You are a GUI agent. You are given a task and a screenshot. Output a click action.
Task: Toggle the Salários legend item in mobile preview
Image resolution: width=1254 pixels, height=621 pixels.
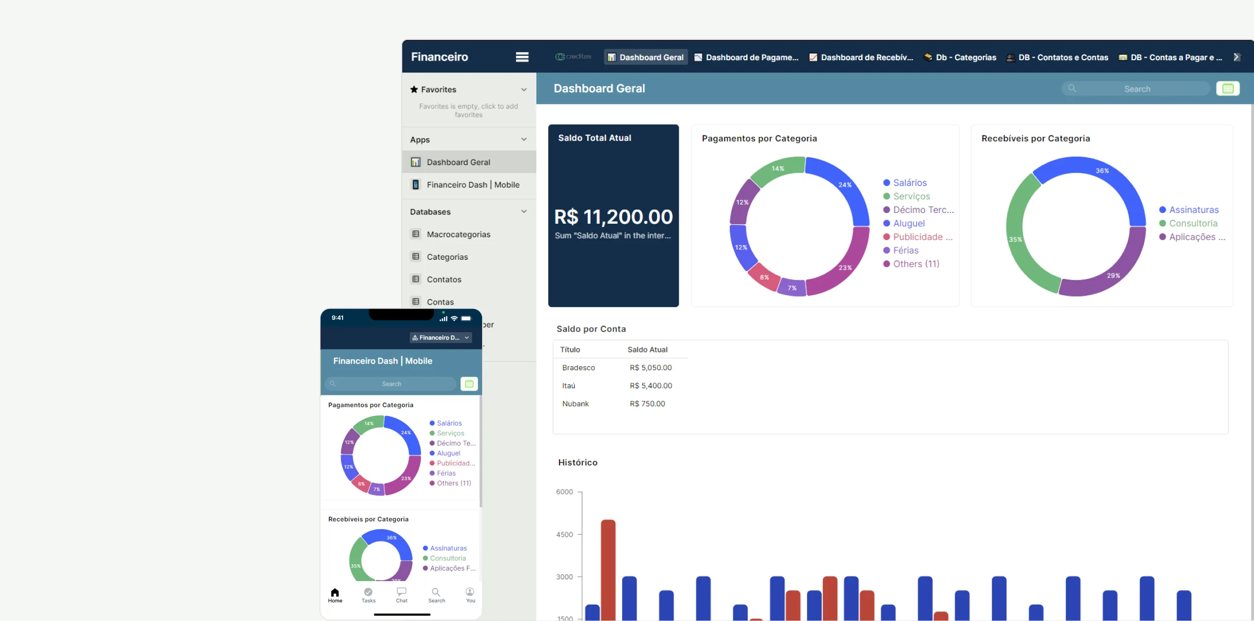[x=446, y=423]
